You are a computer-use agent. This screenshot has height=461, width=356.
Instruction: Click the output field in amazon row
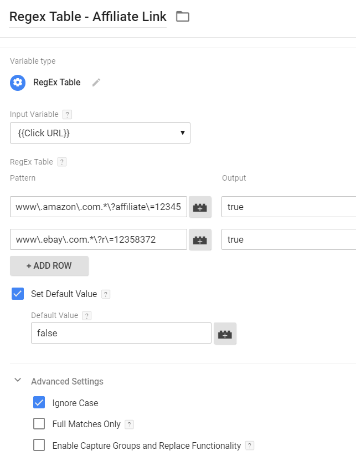(x=289, y=207)
